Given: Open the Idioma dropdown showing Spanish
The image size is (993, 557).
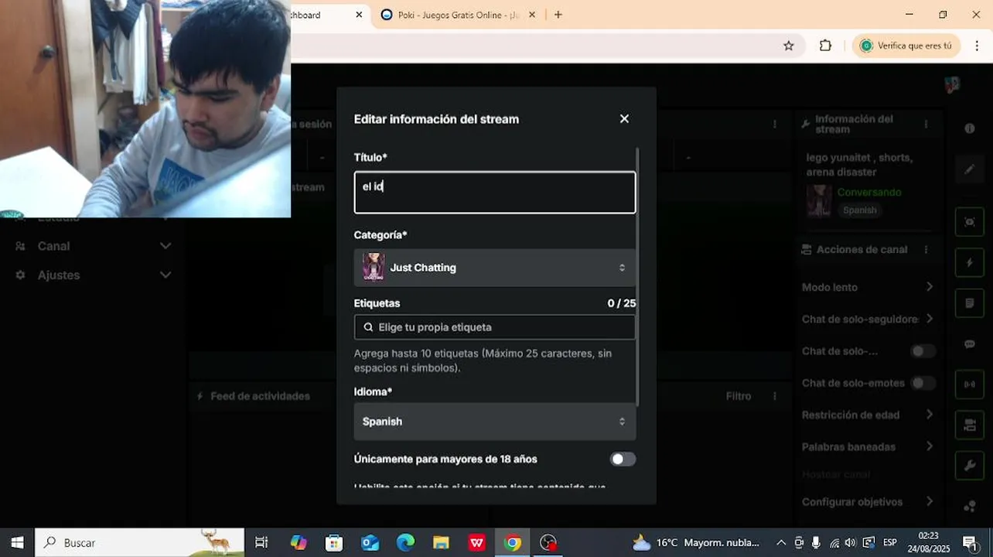Looking at the screenshot, I should pyautogui.click(x=495, y=422).
